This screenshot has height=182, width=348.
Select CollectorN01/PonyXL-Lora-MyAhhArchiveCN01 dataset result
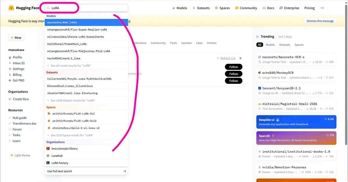pos(86,79)
